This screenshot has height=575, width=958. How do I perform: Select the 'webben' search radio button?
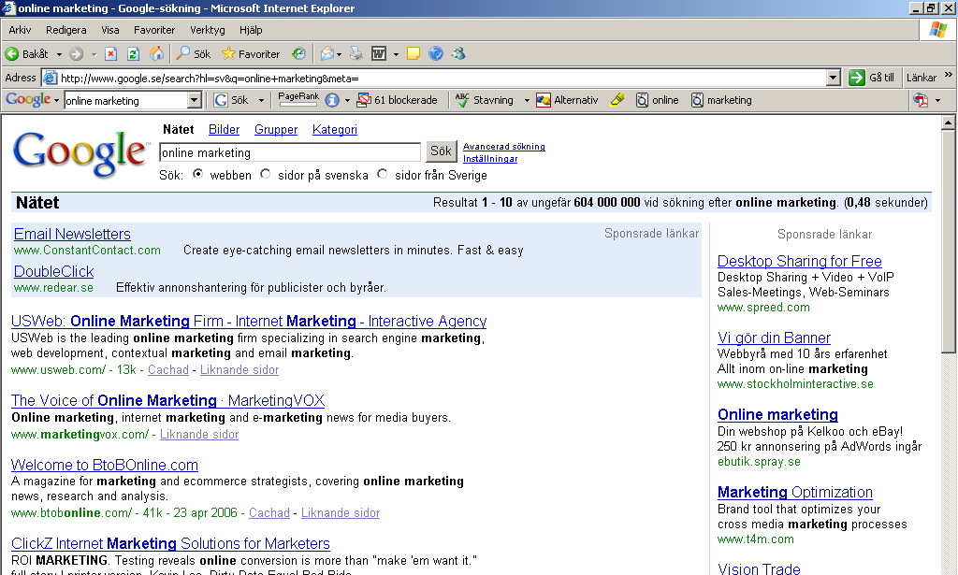tap(198, 174)
